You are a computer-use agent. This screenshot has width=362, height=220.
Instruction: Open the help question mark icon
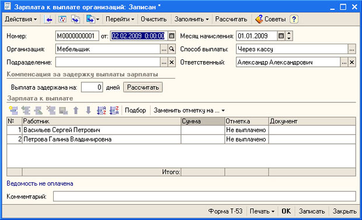tap(294, 19)
